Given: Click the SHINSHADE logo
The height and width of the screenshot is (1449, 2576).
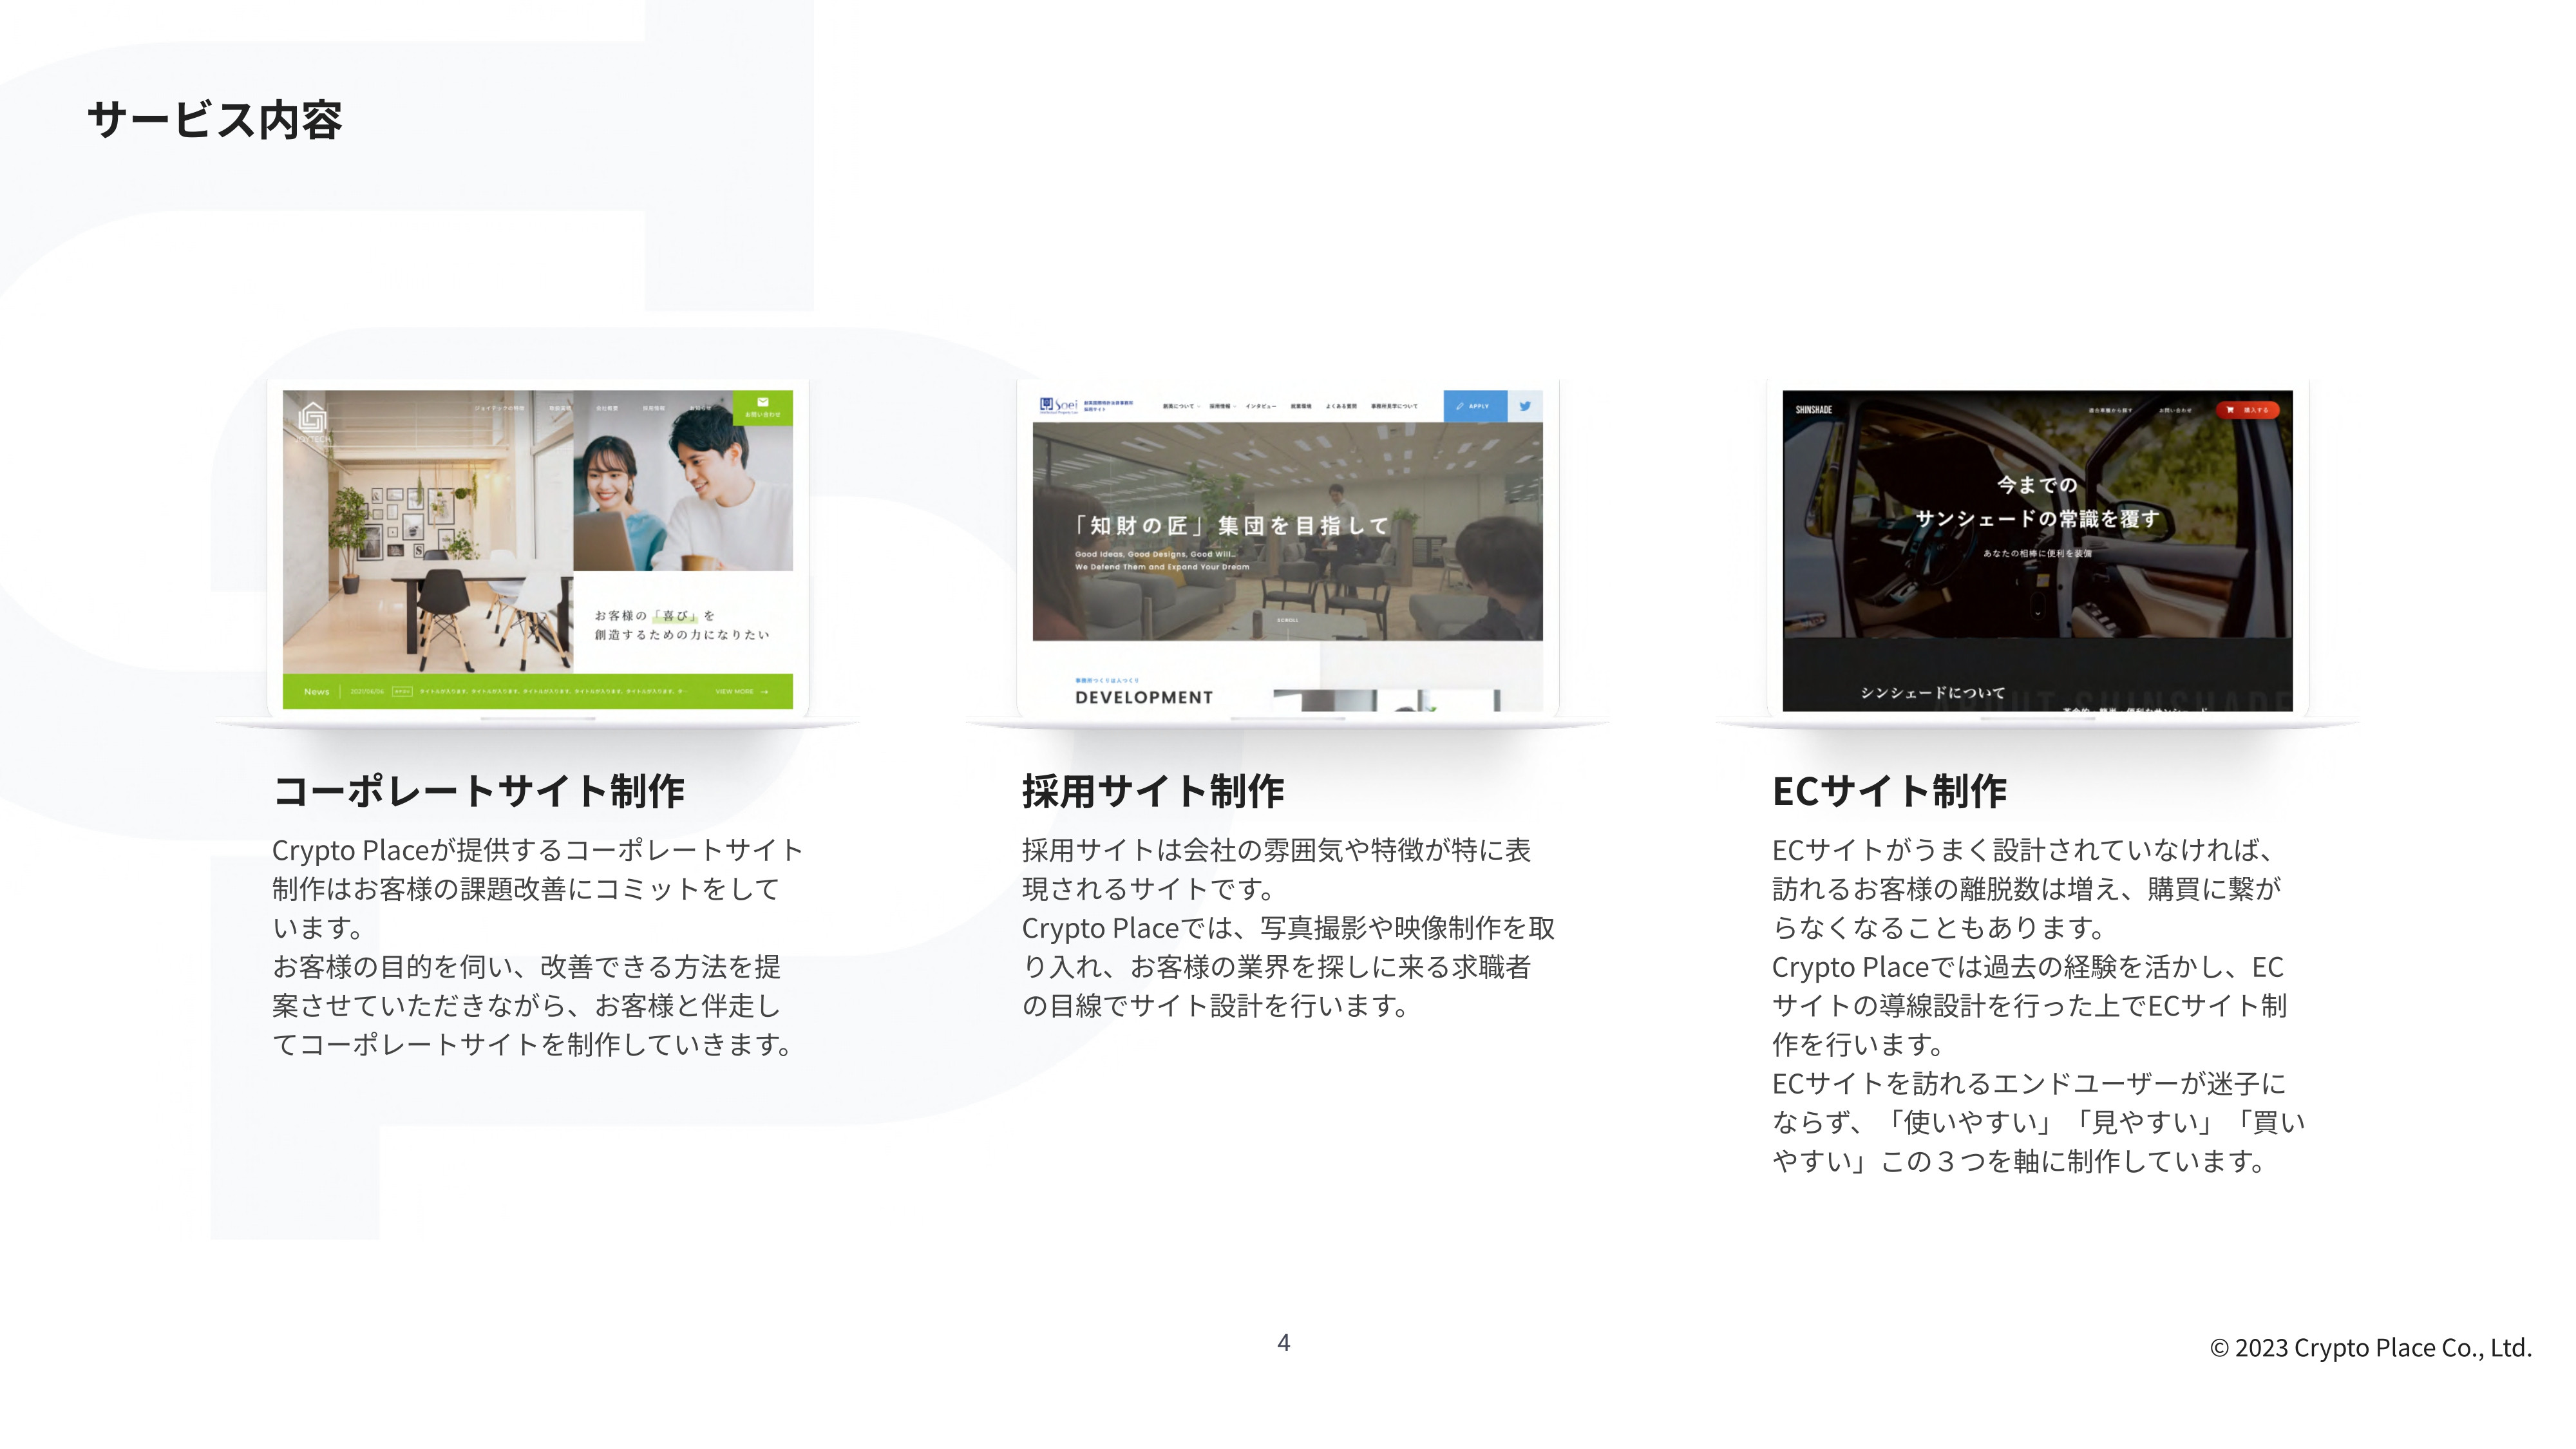Looking at the screenshot, I should 1814,410.
